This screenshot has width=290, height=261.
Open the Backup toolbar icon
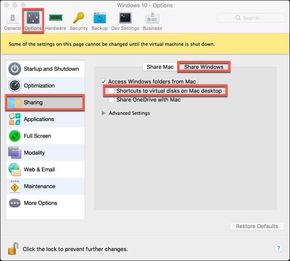coord(100,18)
